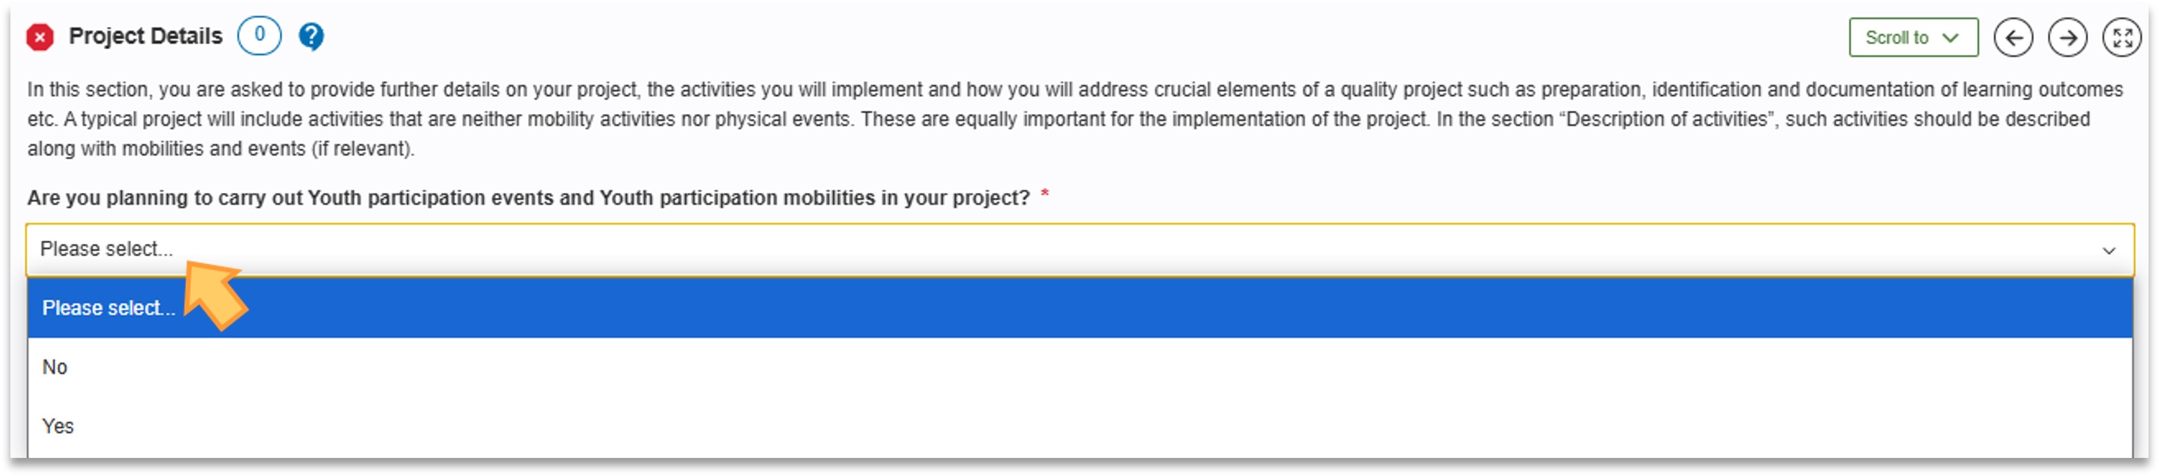Click the "Please select..." text in the closed field

click(106, 249)
